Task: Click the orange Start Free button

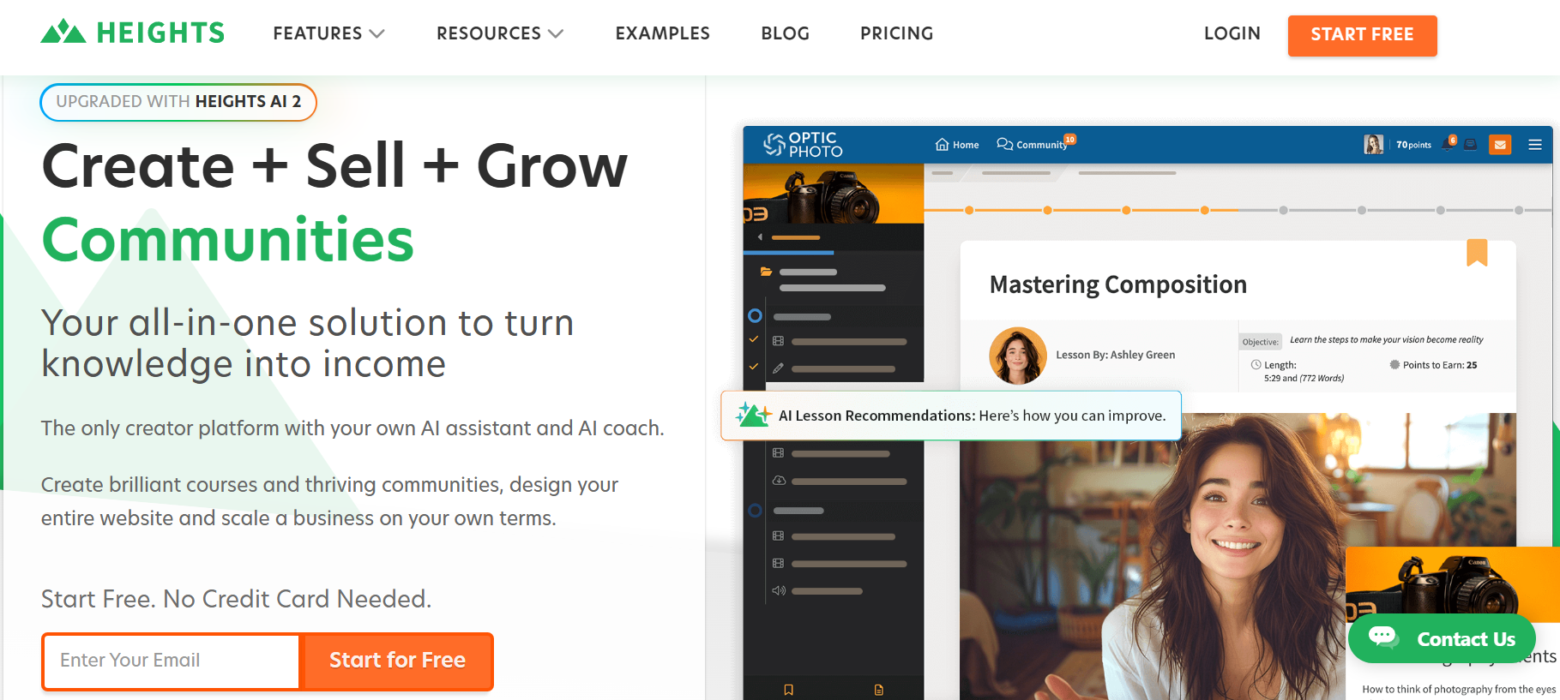Action: click(1362, 35)
